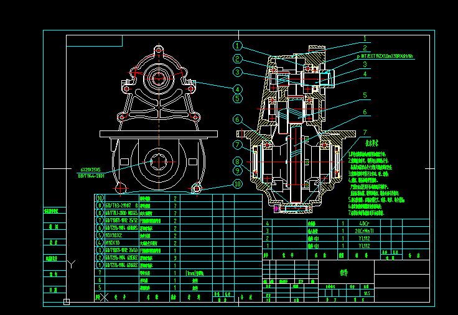This screenshot has height=315, width=458.
Task: Select the UCS Y-axis icon at lower left
Action: click(72, 264)
